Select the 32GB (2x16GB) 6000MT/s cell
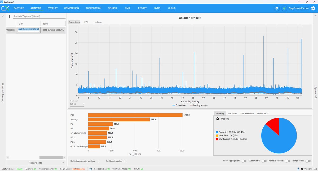Image resolution: width=318 pixels, height=171 pixels. 53,30
